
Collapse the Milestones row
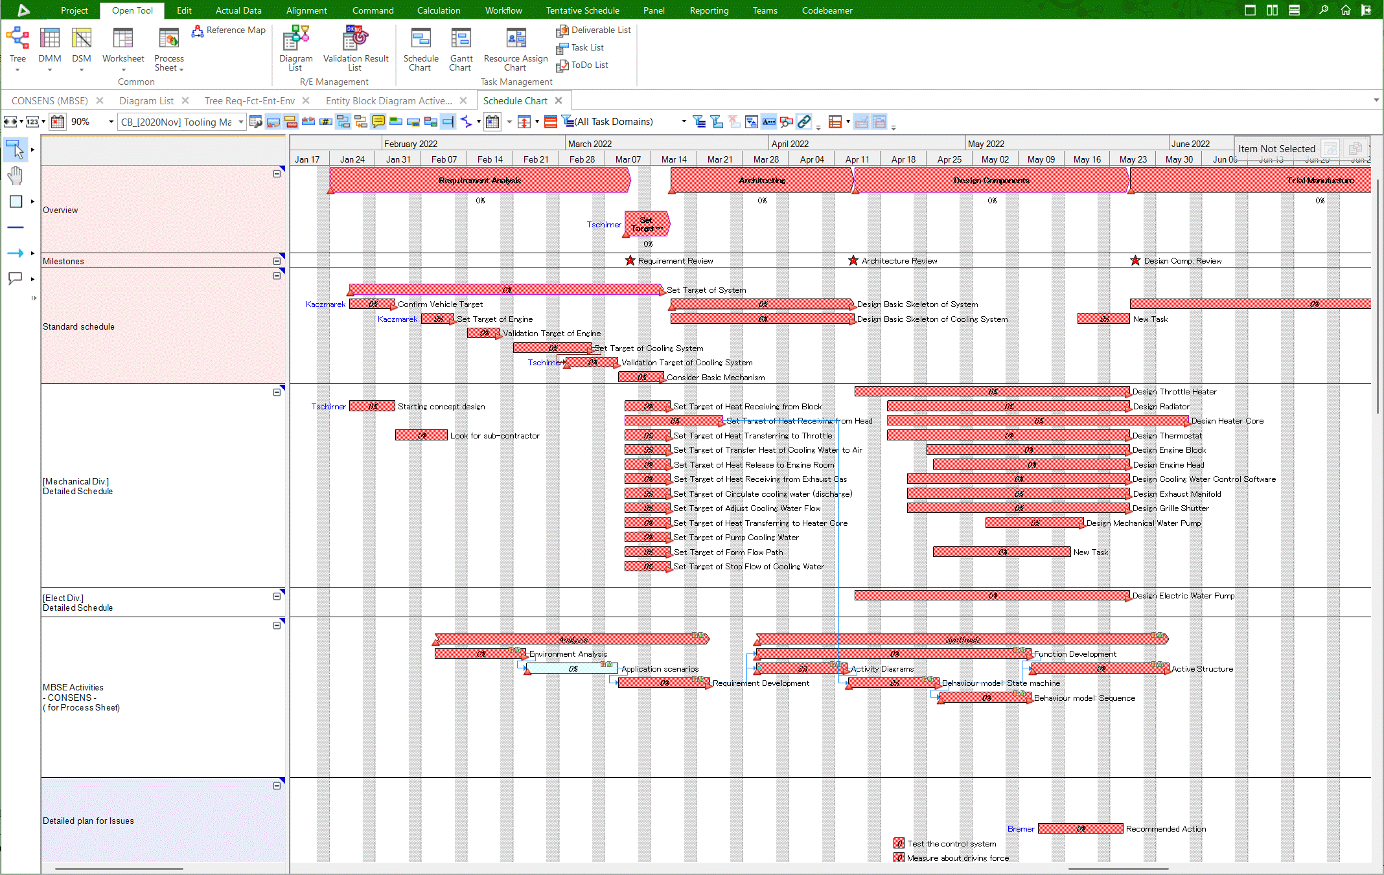click(x=277, y=260)
